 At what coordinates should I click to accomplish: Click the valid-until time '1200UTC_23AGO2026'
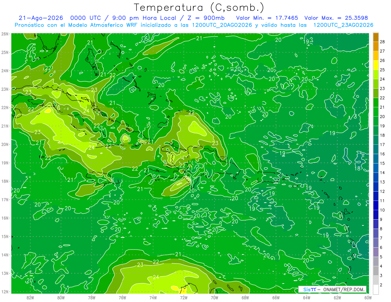click(343, 25)
